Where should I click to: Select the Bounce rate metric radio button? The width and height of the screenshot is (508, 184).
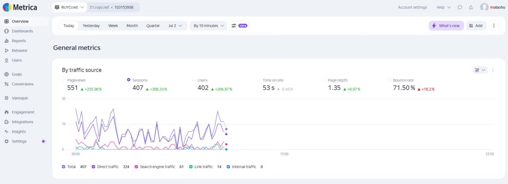point(389,80)
